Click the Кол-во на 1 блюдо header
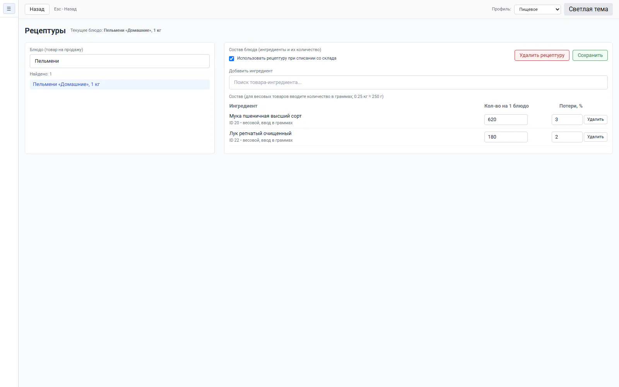619x387 pixels. 506,106
